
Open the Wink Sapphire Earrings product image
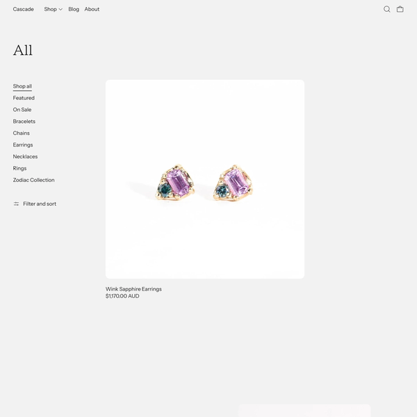click(x=205, y=179)
